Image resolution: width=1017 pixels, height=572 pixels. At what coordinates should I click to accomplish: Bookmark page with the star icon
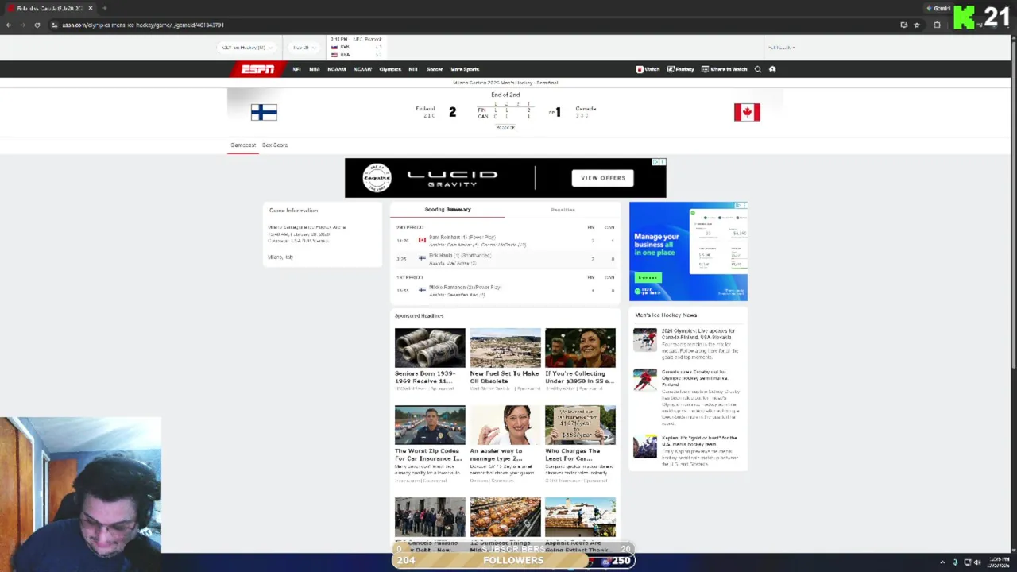click(917, 25)
